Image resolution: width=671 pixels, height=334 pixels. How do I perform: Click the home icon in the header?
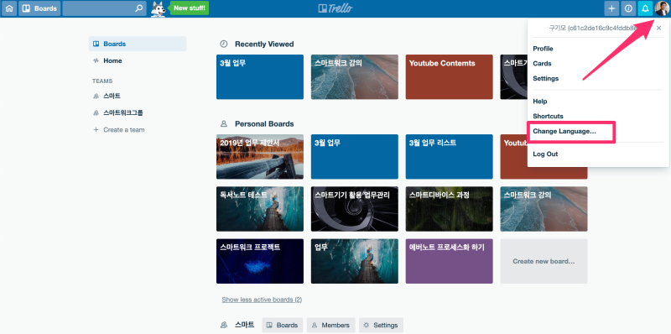(x=9, y=8)
